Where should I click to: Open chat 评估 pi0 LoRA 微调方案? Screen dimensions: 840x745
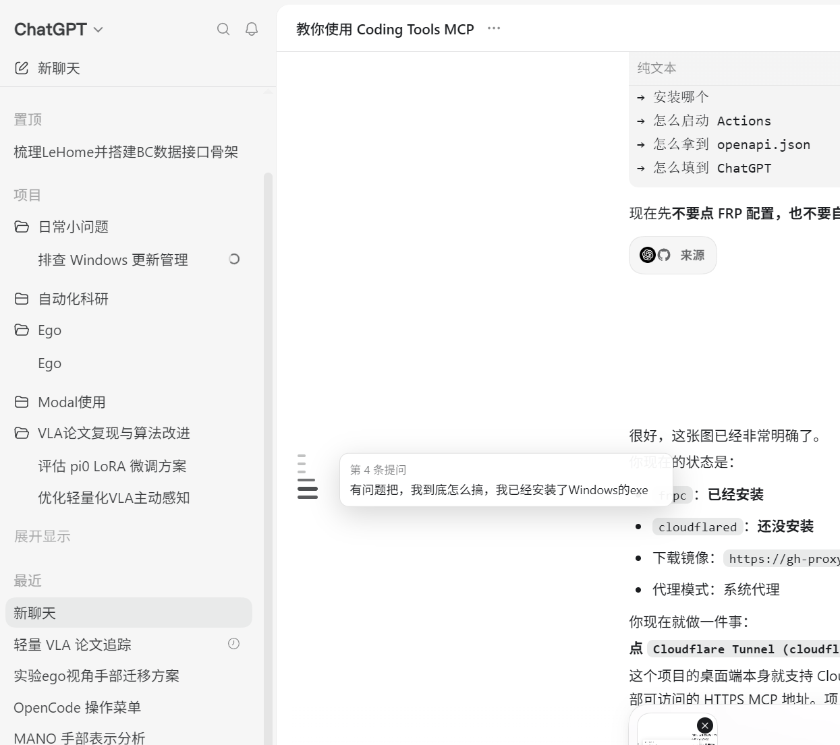(112, 466)
